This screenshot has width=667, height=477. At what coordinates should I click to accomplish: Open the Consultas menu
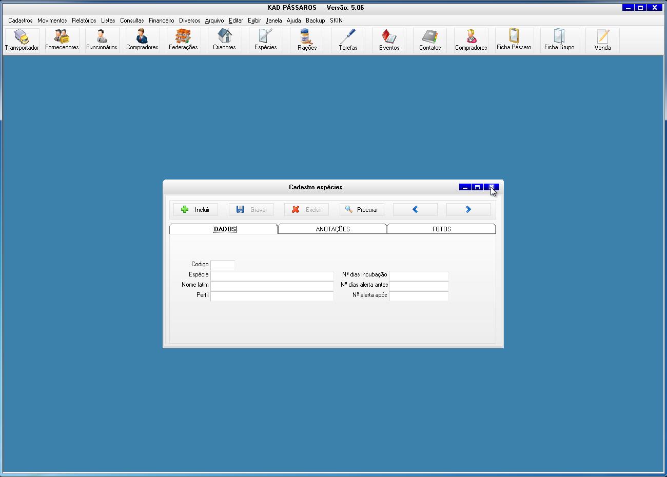(x=132, y=21)
